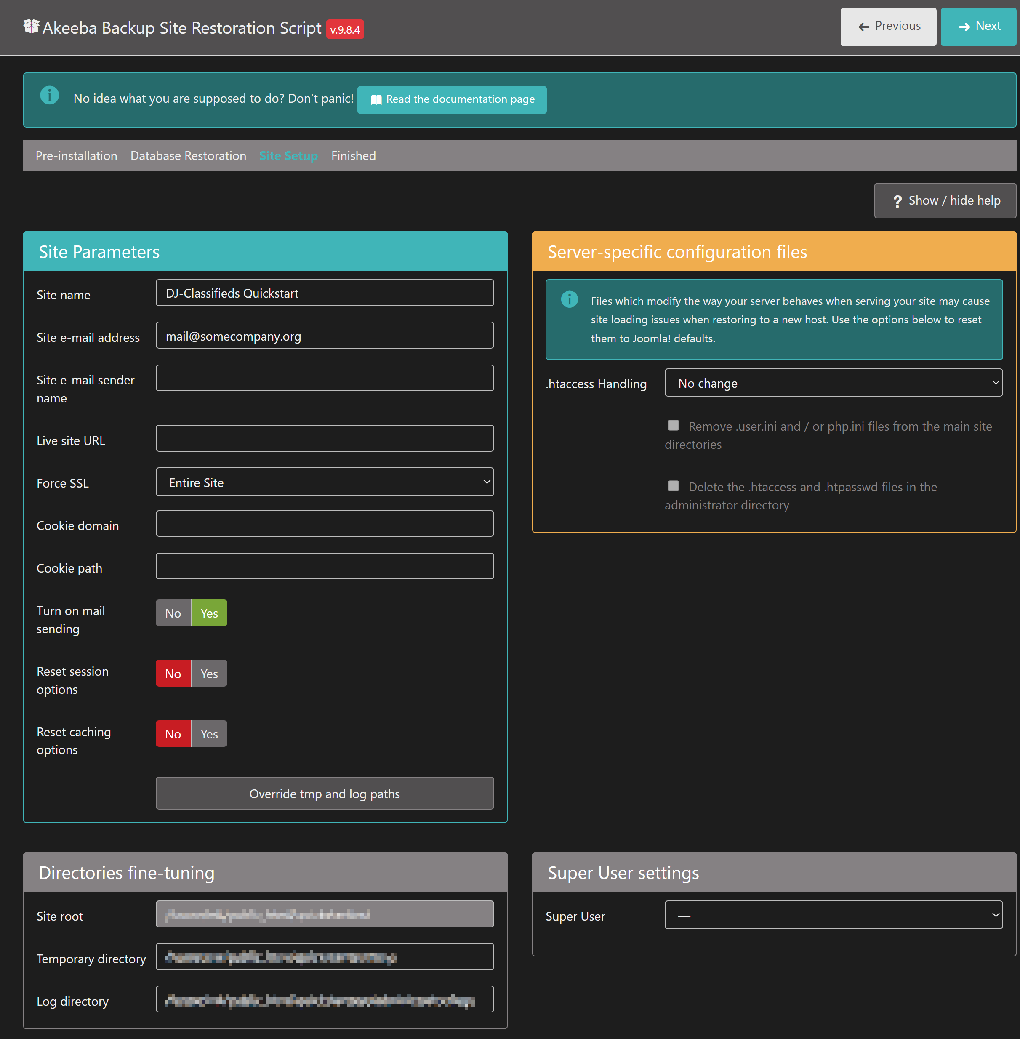
Task: Open the Force SSL dropdown
Action: click(x=325, y=482)
